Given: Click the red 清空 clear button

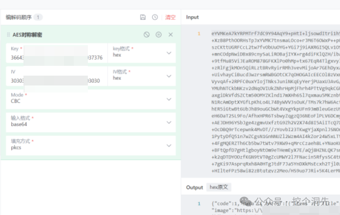Looking at the screenshot, I should [x=170, y=18].
